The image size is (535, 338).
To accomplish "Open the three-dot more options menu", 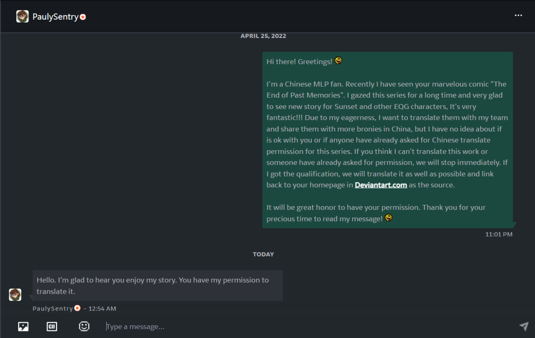I will tap(518, 15).
